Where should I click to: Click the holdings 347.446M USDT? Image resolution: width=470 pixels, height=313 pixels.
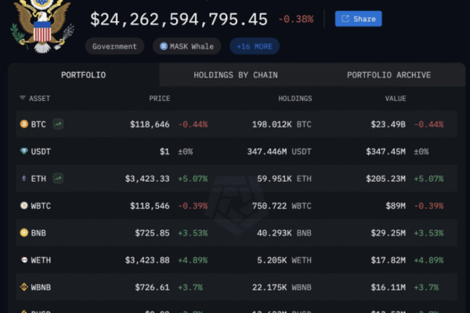click(x=280, y=152)
